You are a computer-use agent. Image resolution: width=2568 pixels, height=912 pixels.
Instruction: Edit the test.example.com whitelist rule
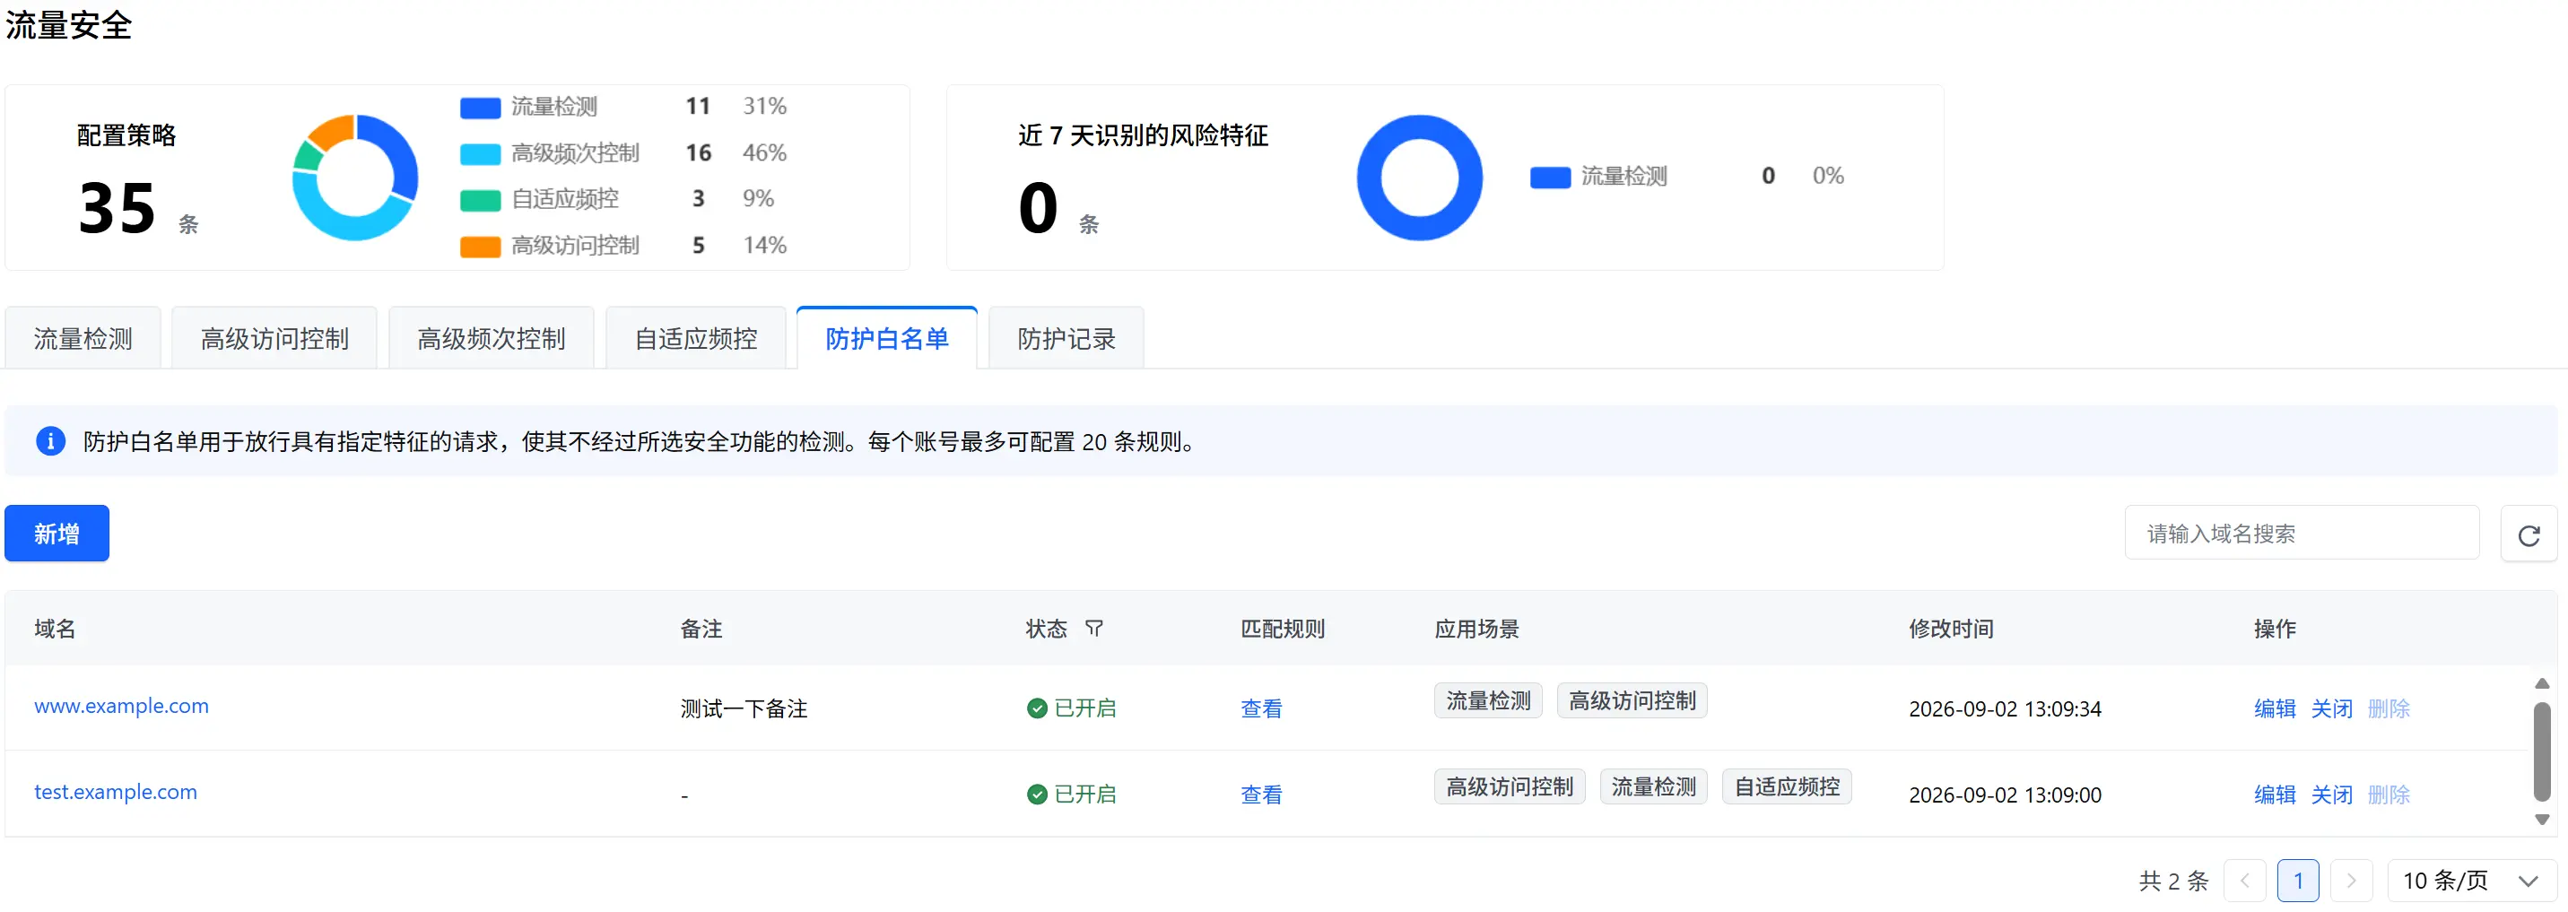(2275, 795)
